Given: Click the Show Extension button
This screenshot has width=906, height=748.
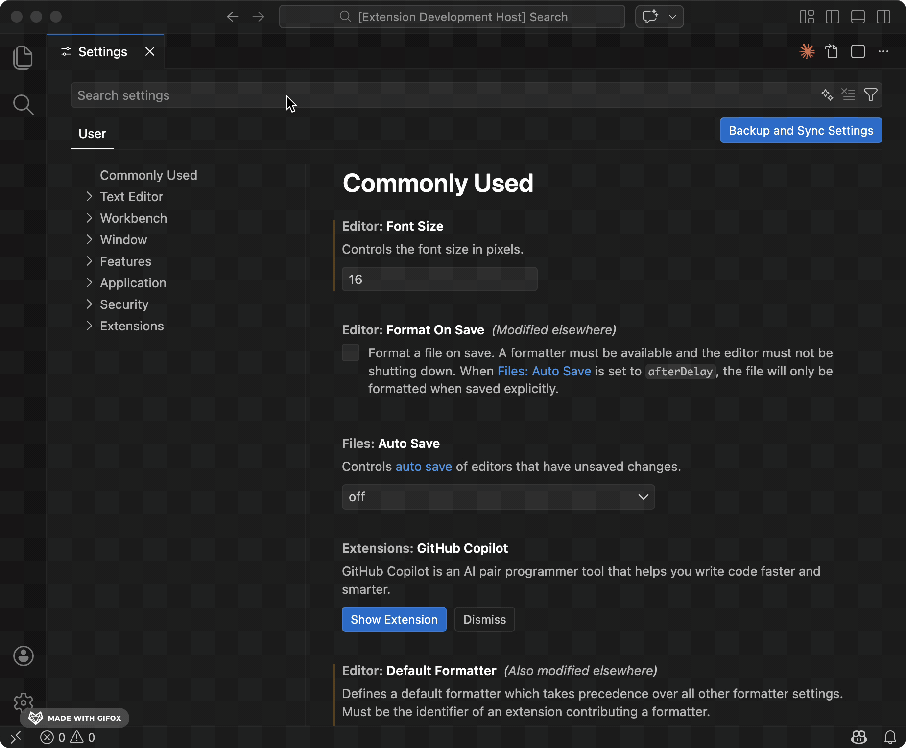Looking at the screenshot, I should pyautogui.click(x=394, y=619).
